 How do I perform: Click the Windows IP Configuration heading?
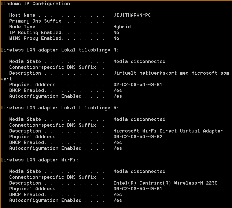pyautogui.click(x=35, y=3)
